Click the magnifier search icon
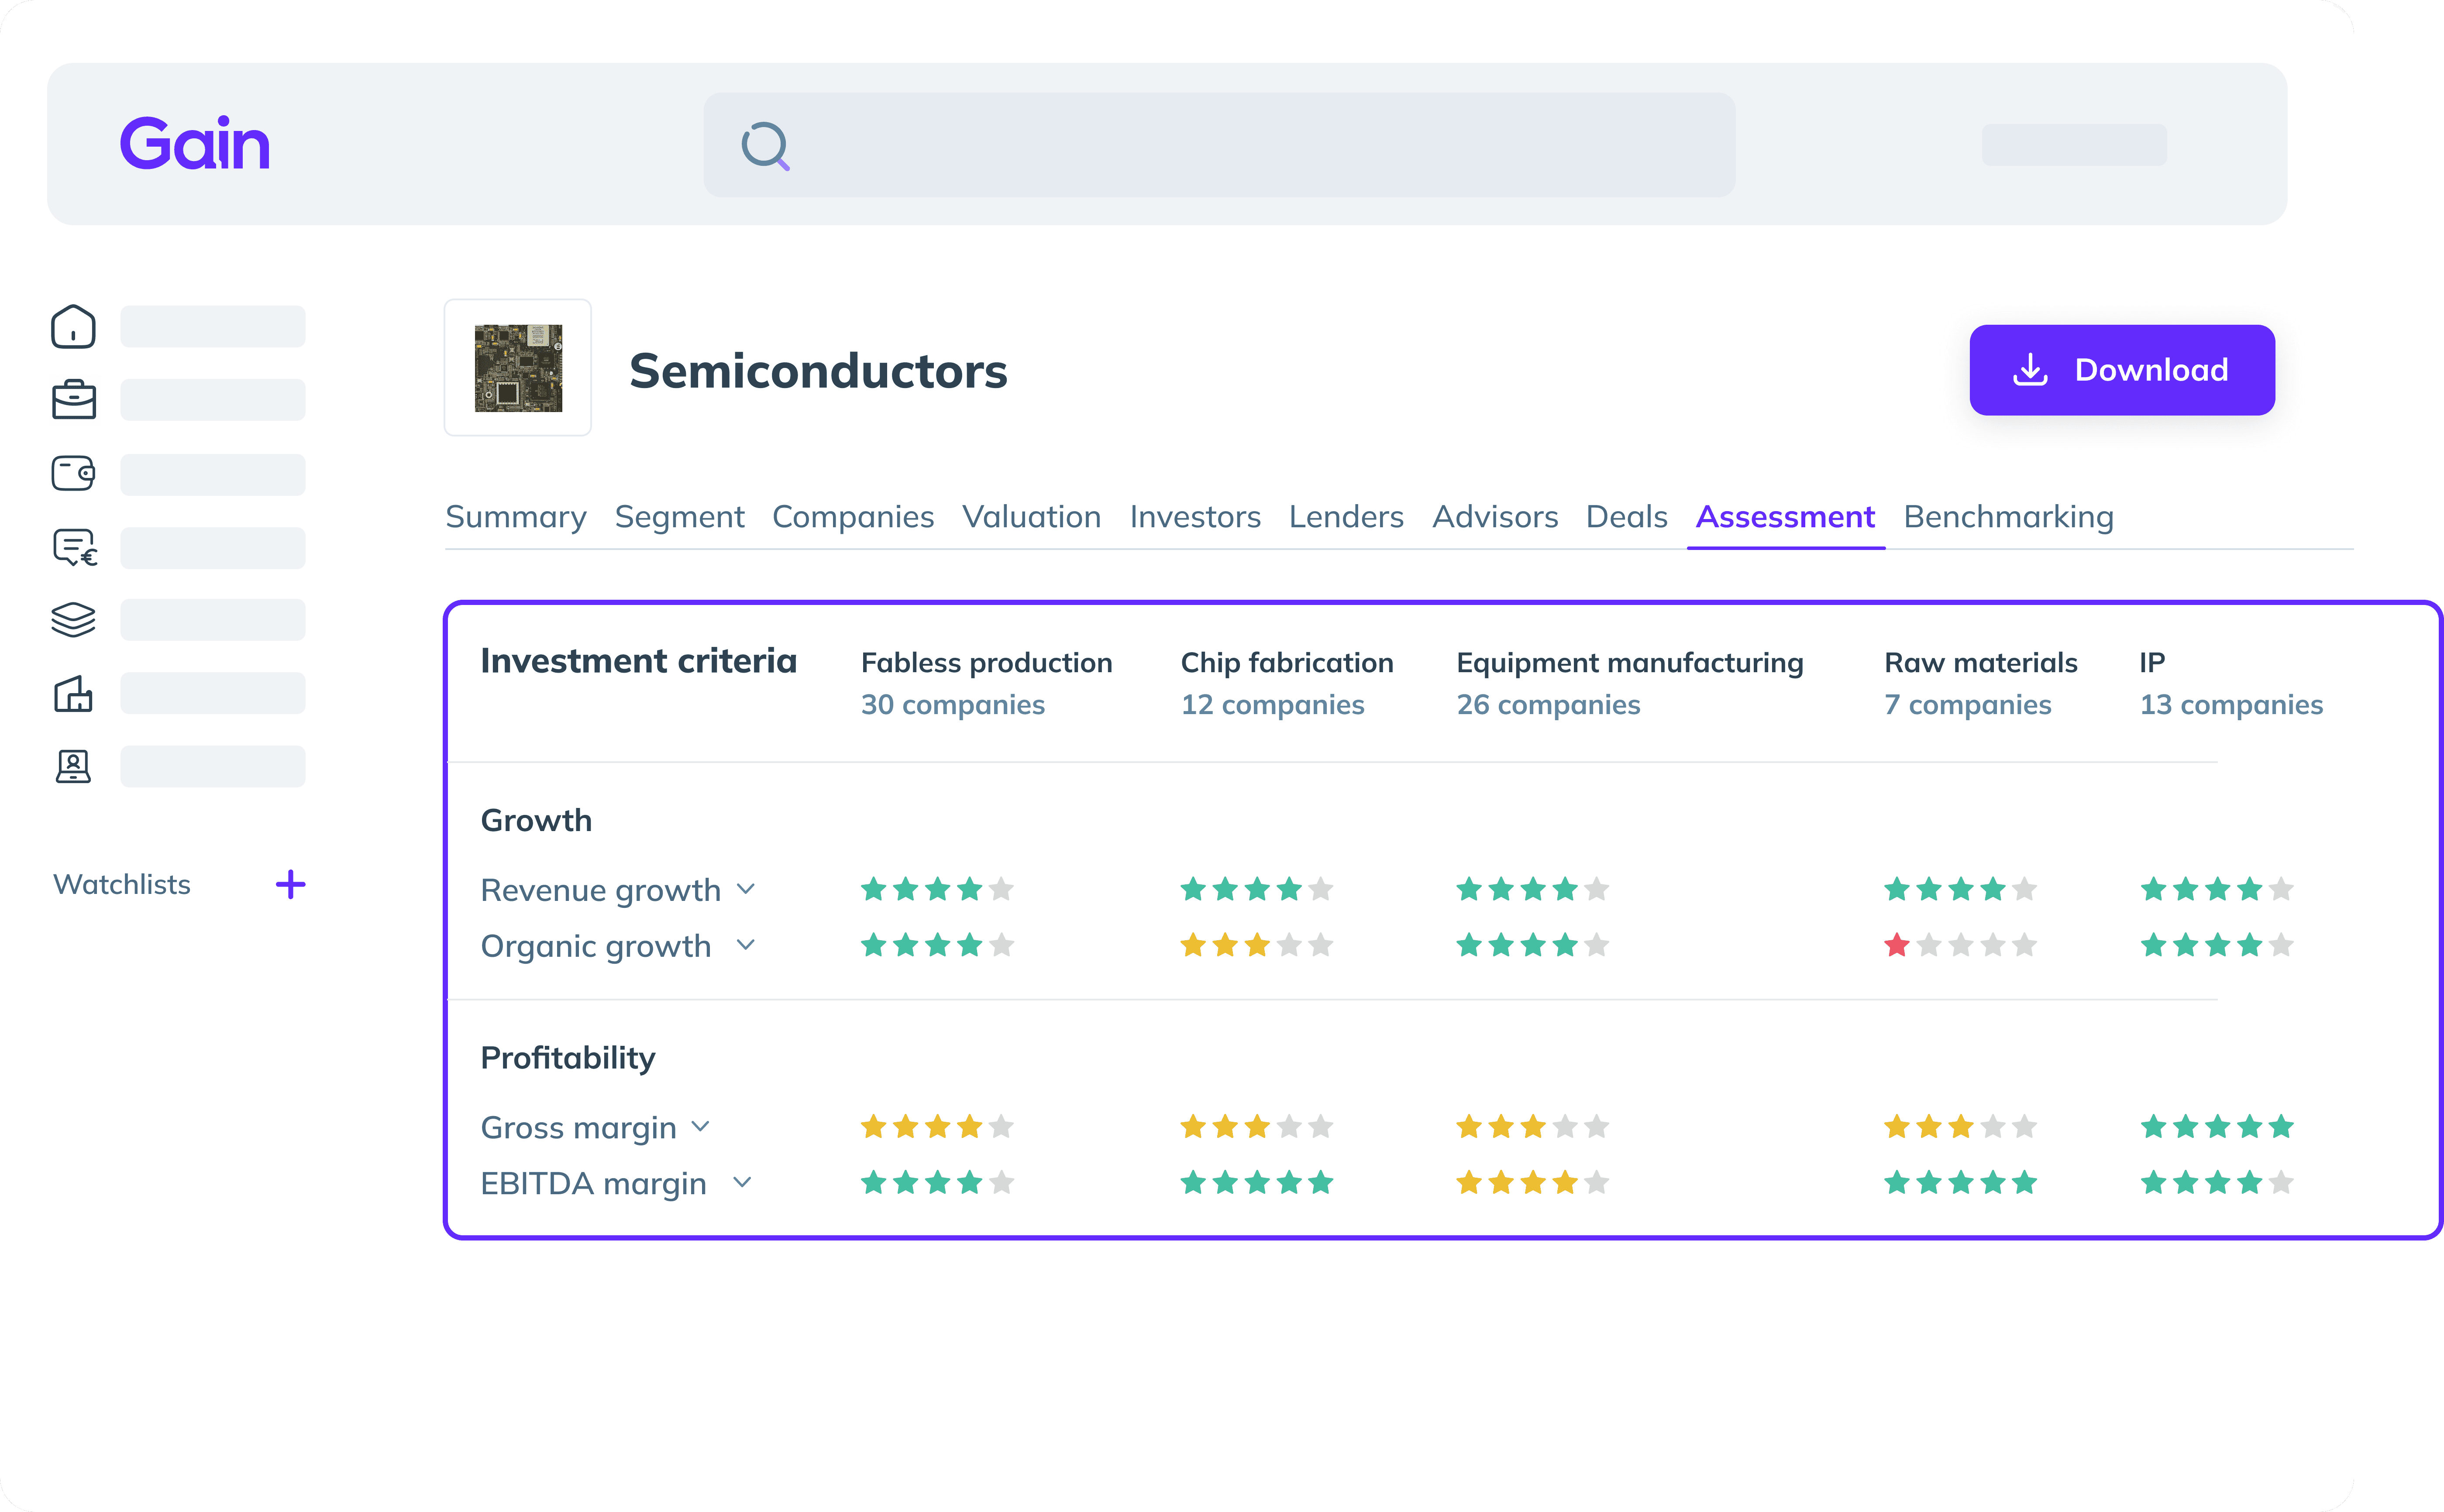Image resolution: width=2444 pixels, height=1512 pixels. coord(765,146)
